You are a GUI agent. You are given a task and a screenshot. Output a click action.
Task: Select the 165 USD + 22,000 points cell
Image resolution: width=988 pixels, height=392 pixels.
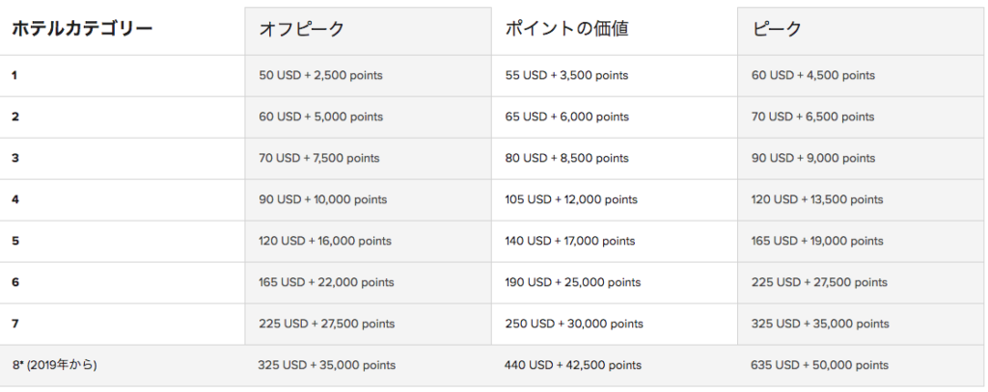326,282
